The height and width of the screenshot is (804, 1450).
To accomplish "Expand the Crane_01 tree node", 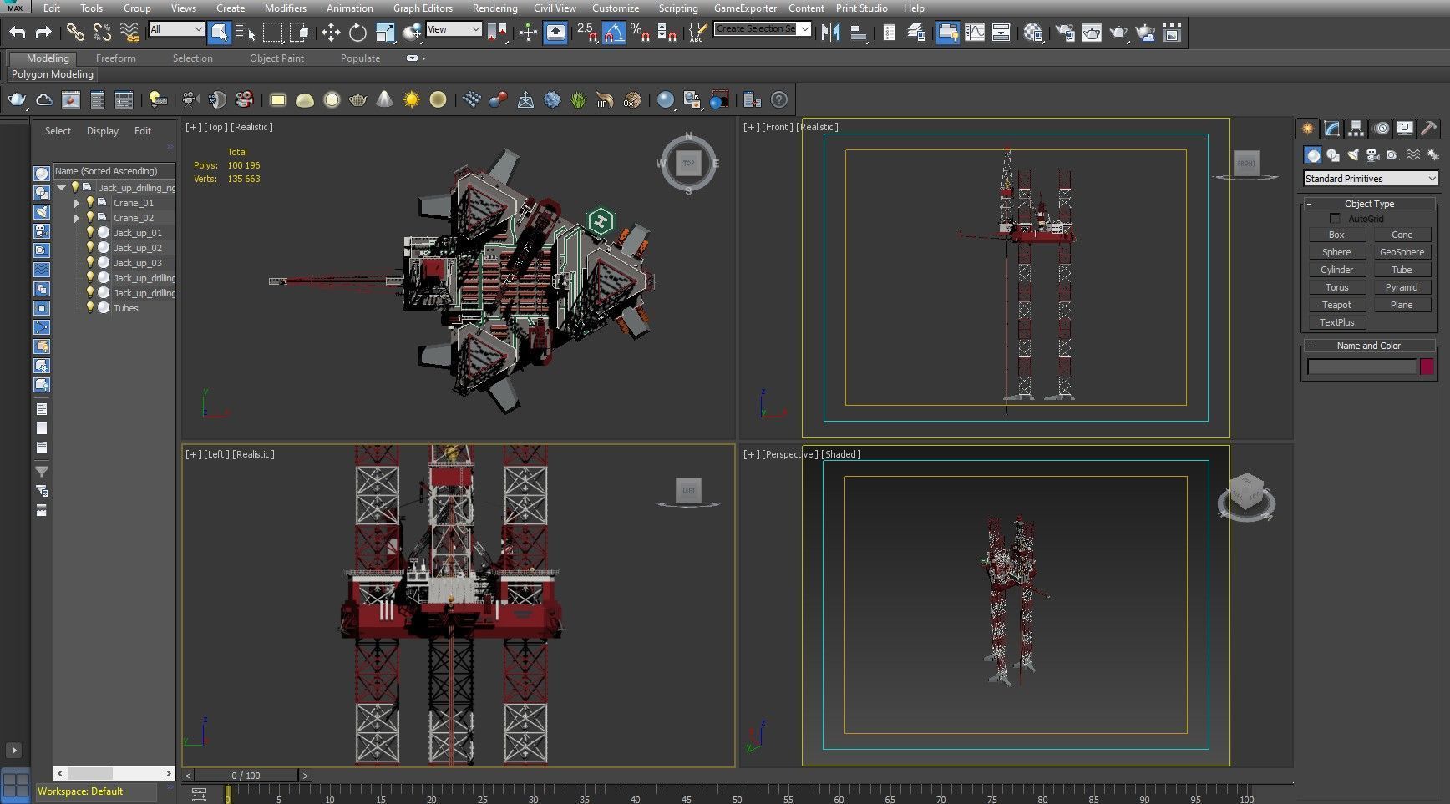I will pos(77,203).
